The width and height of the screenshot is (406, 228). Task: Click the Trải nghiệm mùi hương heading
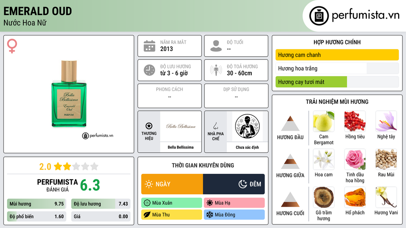point(337,102)
